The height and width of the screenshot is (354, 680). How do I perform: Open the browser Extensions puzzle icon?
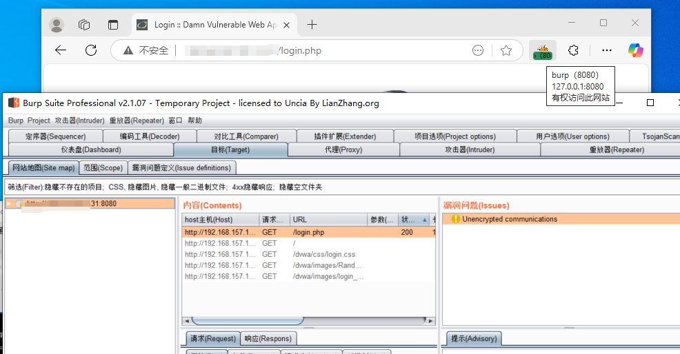coord(573,50)
